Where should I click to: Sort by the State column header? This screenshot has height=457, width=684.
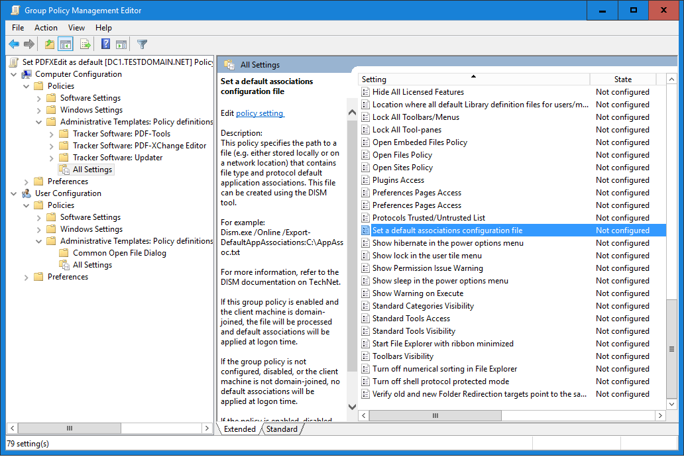[622, 79]
